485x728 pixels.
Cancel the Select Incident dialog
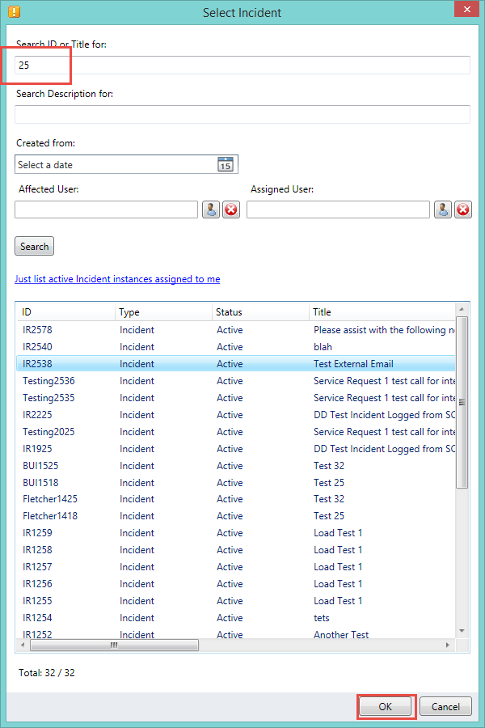coord(445,706)
